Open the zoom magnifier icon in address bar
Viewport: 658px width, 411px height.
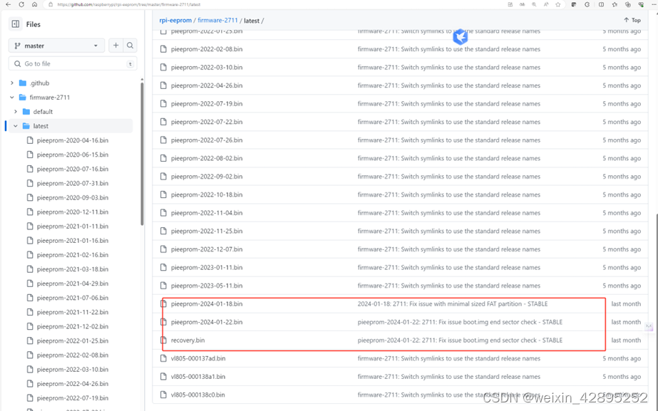click(x=534, y=4)
